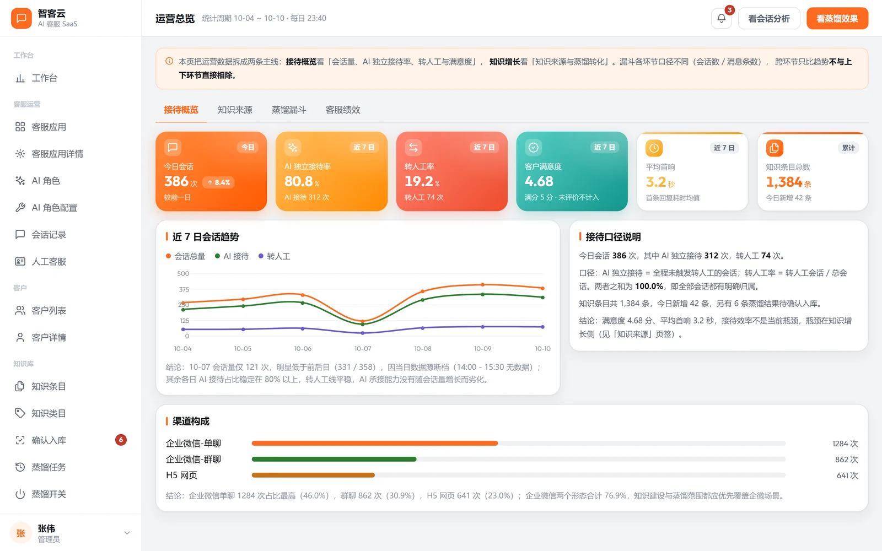This screenshot has height=551, width=882.
Task: Click the 客服应用 grid icon
Action: click(20, 127)
